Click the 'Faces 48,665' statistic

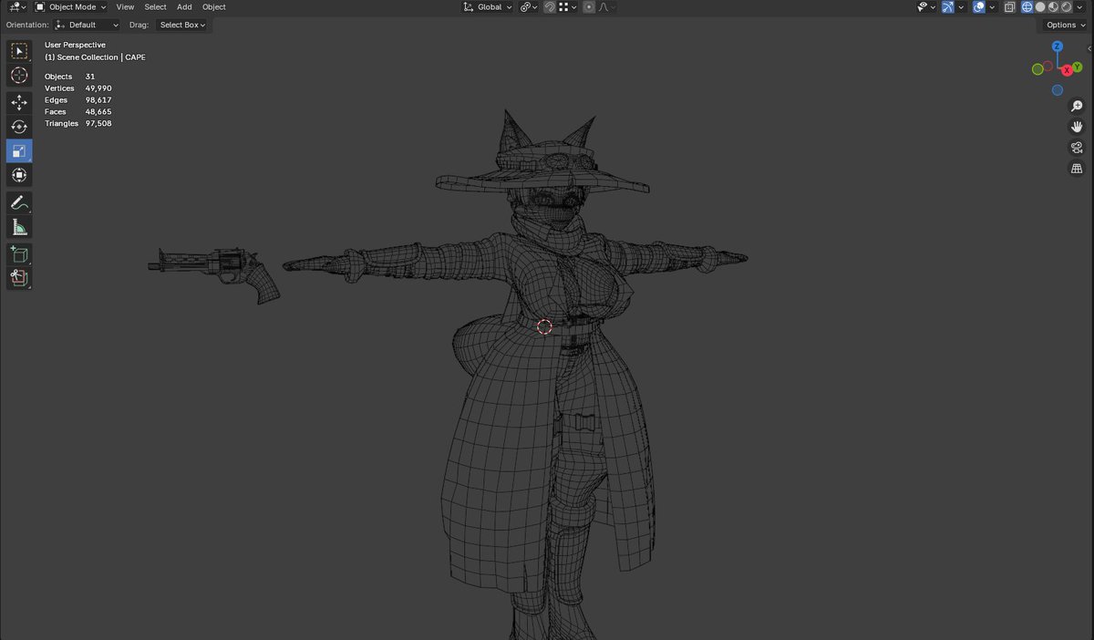pos(78,111)
